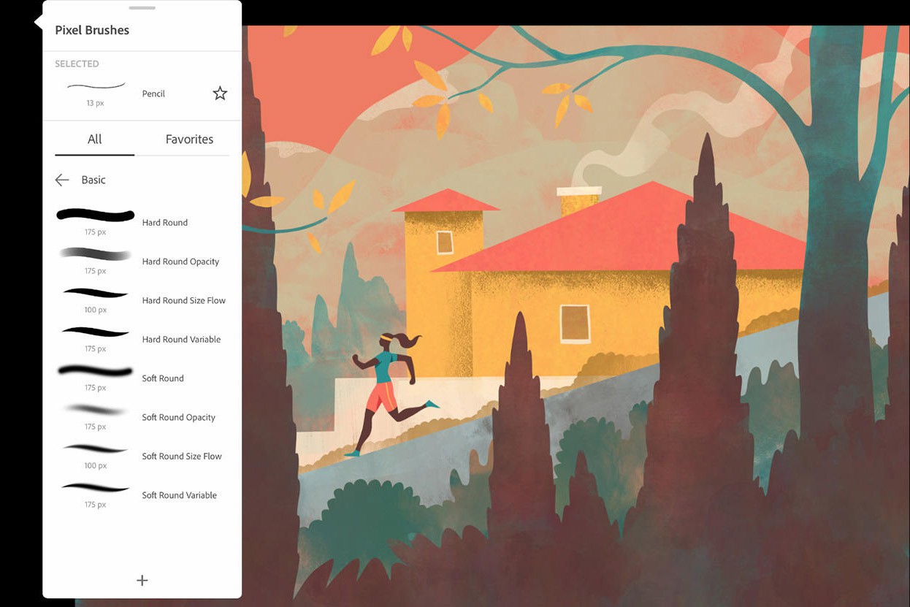Switch to the Favorites tab
The image size is (910, 607).
[x=189, y=139]
